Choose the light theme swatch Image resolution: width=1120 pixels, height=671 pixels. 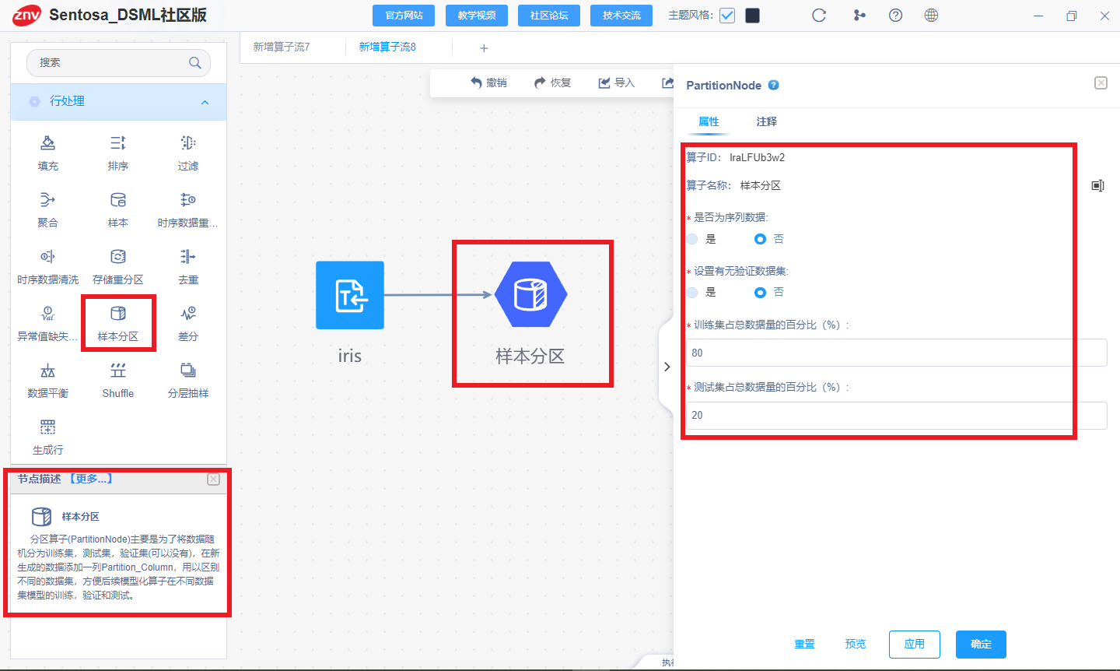click(727, 16)
